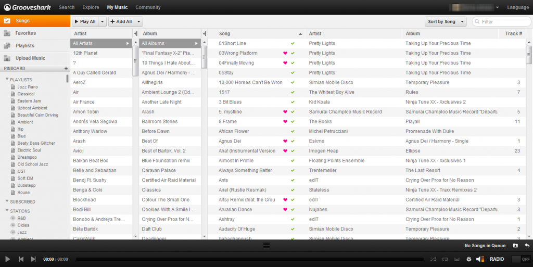Click the song progress bar

point(250,259)
